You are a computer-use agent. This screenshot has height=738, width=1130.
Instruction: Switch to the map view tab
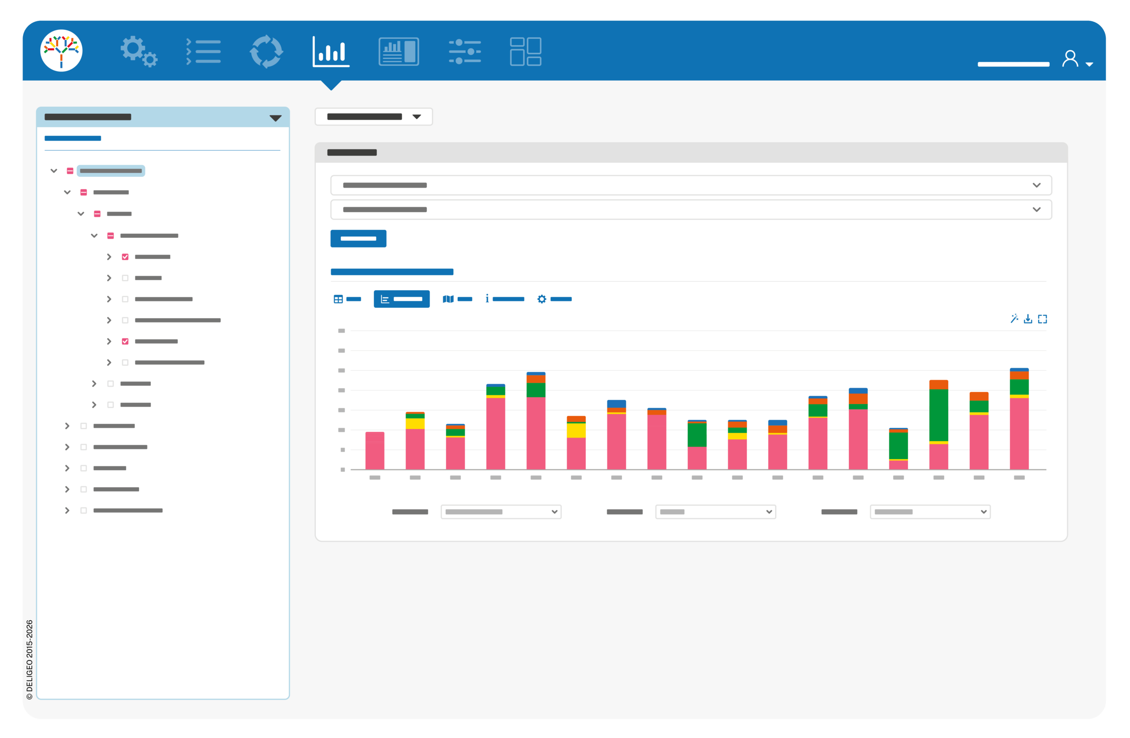pyautogui.click(x=457, y=299)
